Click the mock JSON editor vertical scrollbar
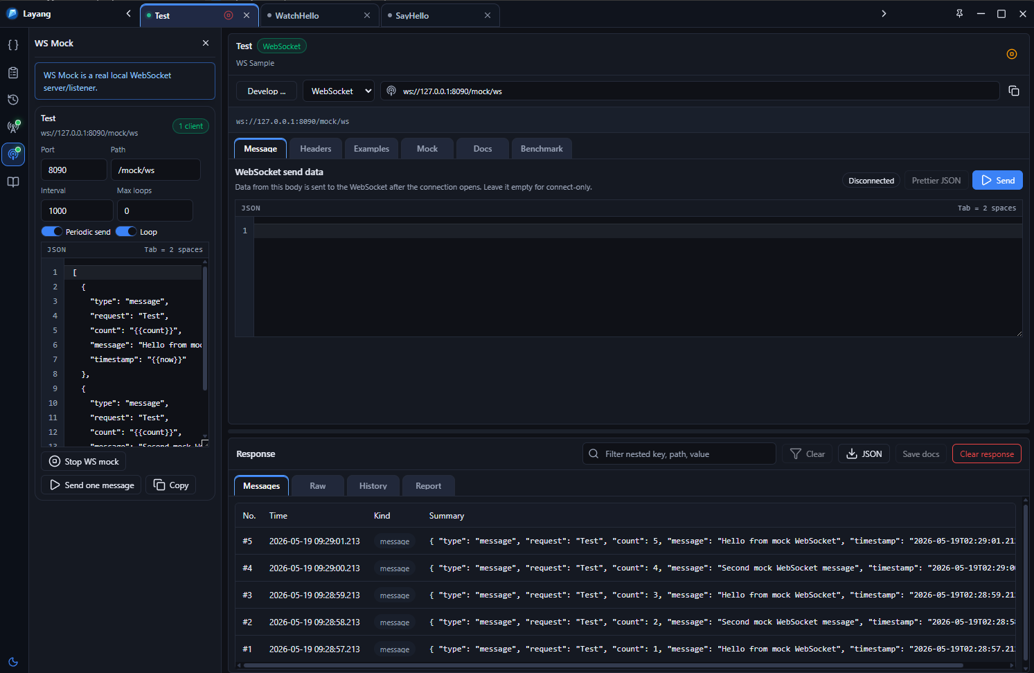Screen dimensions: 1034x673 click(205, 329)
